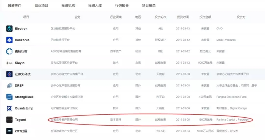Click 区块链能源服务平台 description

tap(63, 29)
